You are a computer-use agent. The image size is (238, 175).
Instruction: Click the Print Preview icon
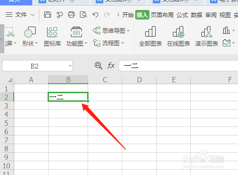(x=83, y=15)
